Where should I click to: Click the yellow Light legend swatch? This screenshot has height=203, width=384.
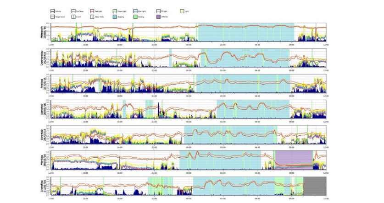(x=182, y=11)
